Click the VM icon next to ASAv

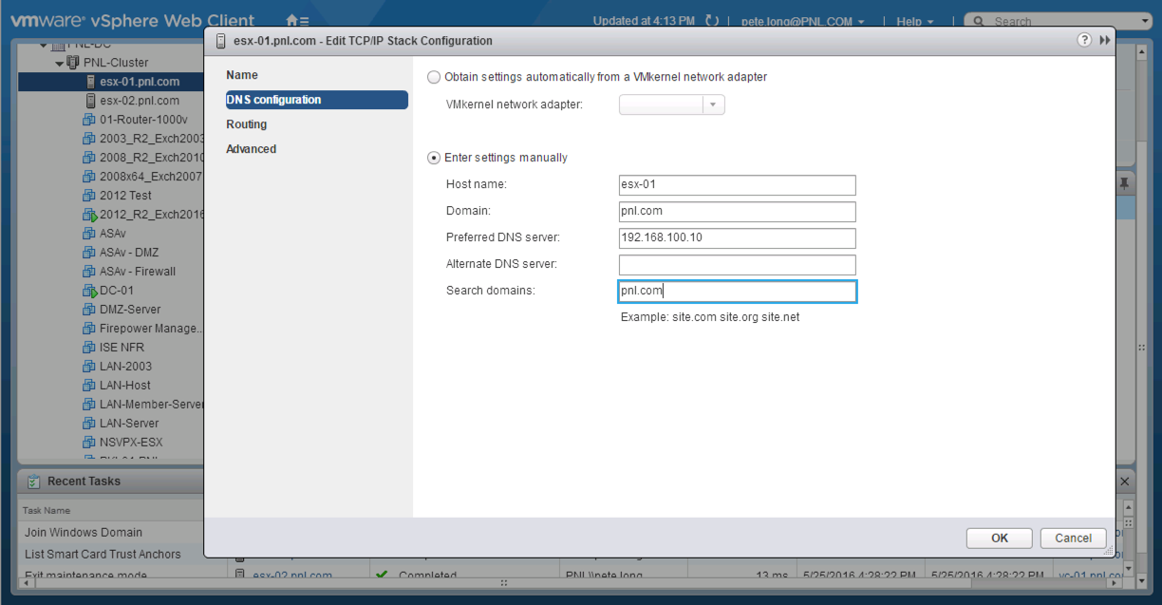pos(89,234)
